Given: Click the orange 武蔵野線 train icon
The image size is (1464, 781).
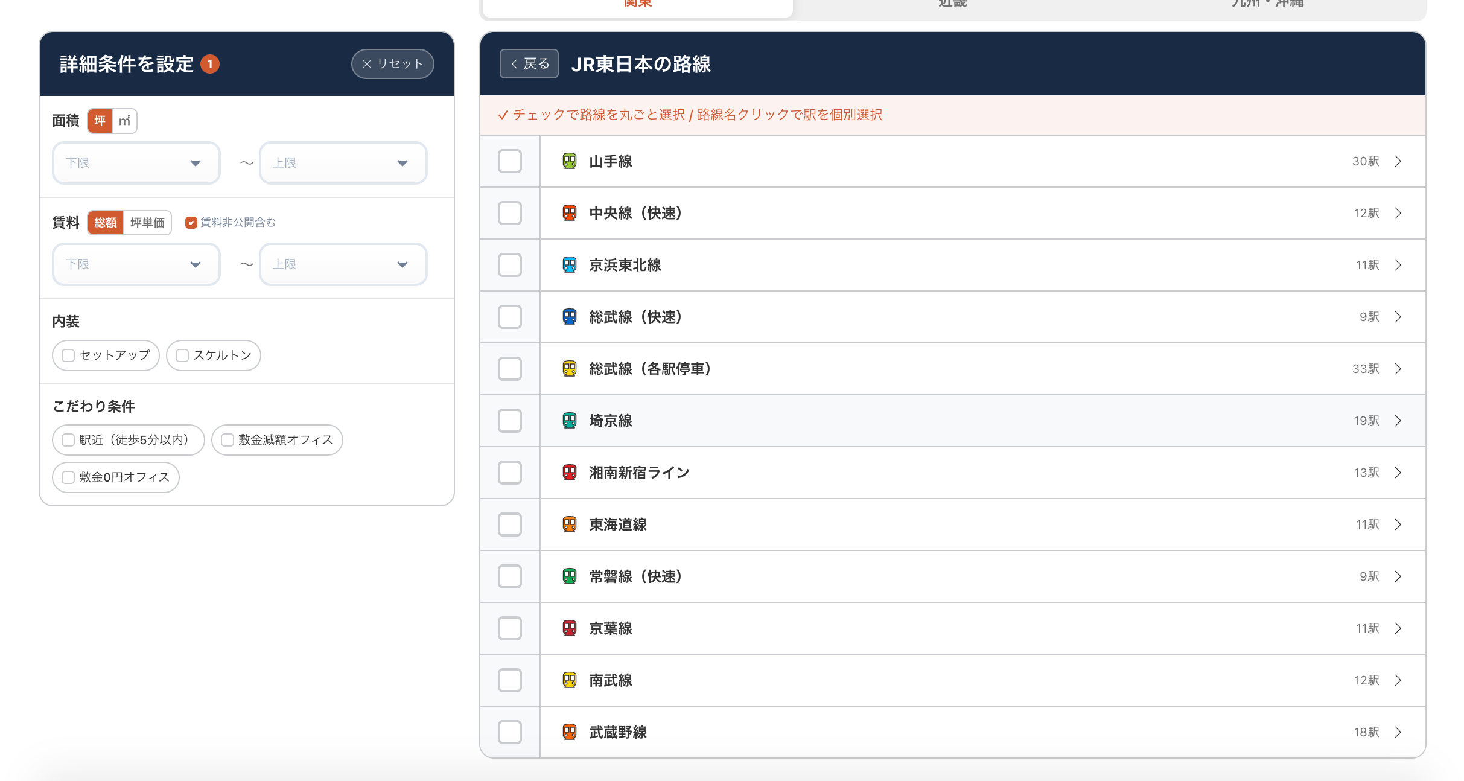Looking at the screenshot, I should coord(569,732).
